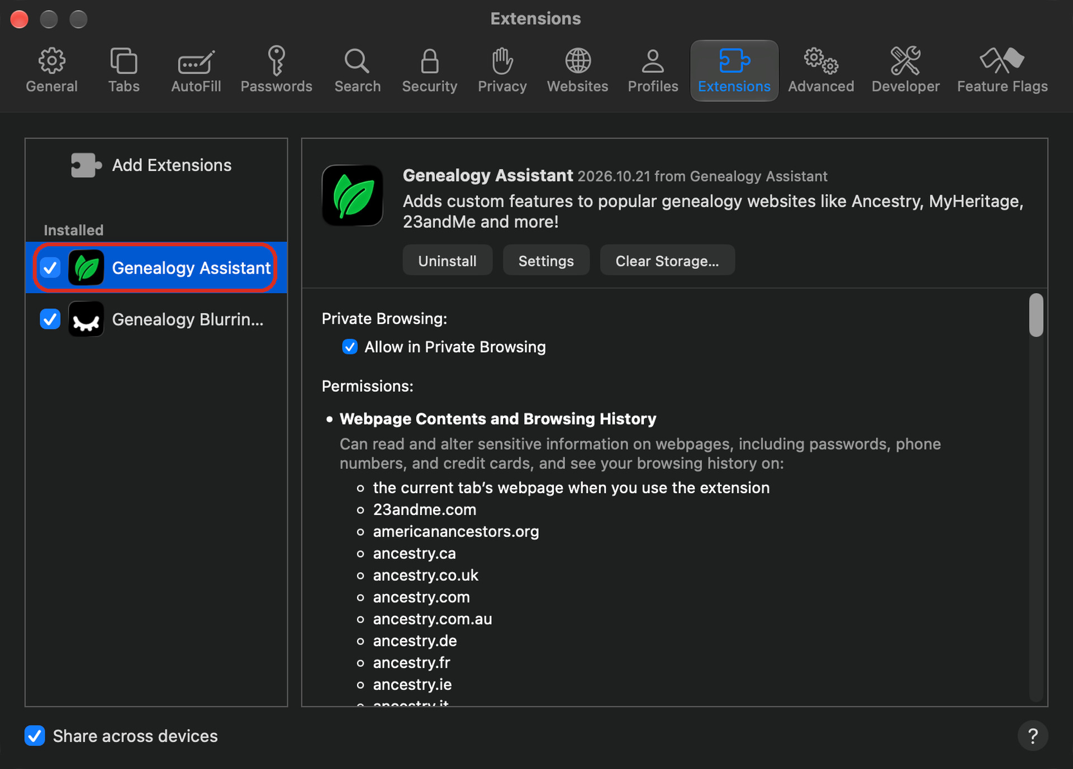The width and height of the screenshot is (1073, 769).
Task: Disable the Genealogy Assistant extension checkbox
Action: pyautogui.click(x=50, y=268)
